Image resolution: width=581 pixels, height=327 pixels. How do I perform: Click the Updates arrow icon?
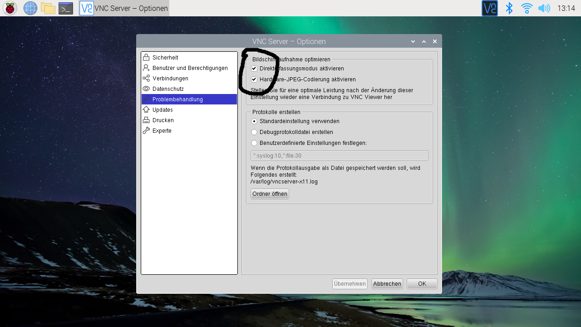(x=146, y=110)
